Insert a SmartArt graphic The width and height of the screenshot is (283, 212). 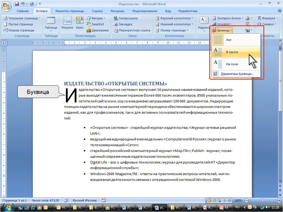click(95, 24)
